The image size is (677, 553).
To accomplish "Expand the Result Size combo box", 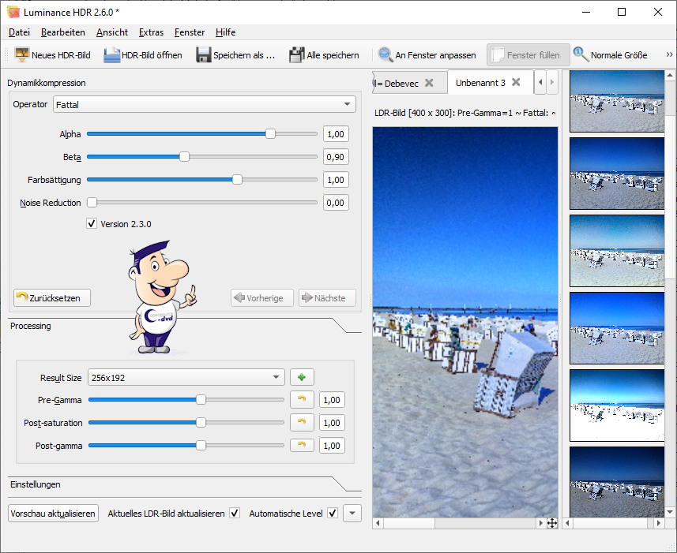I will [186, 378].
